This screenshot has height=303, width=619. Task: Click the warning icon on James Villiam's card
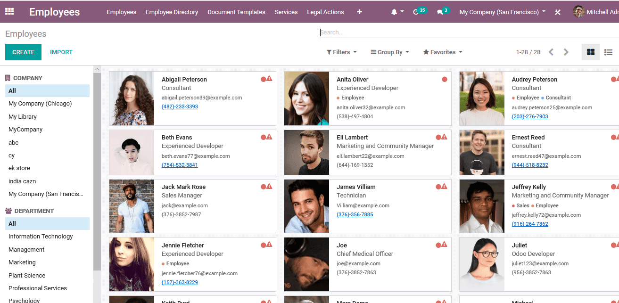tap(444, 186)
